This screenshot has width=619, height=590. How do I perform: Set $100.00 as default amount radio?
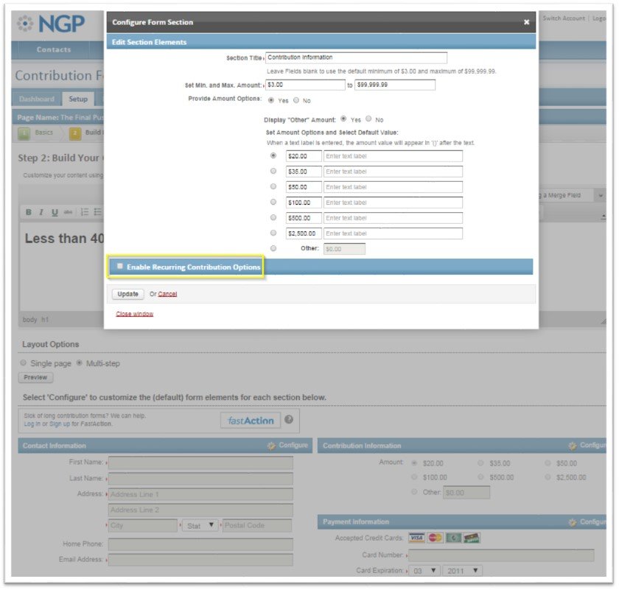click(273, 202)
